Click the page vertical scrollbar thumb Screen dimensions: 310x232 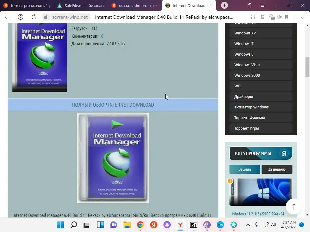[x=307, y=67]
